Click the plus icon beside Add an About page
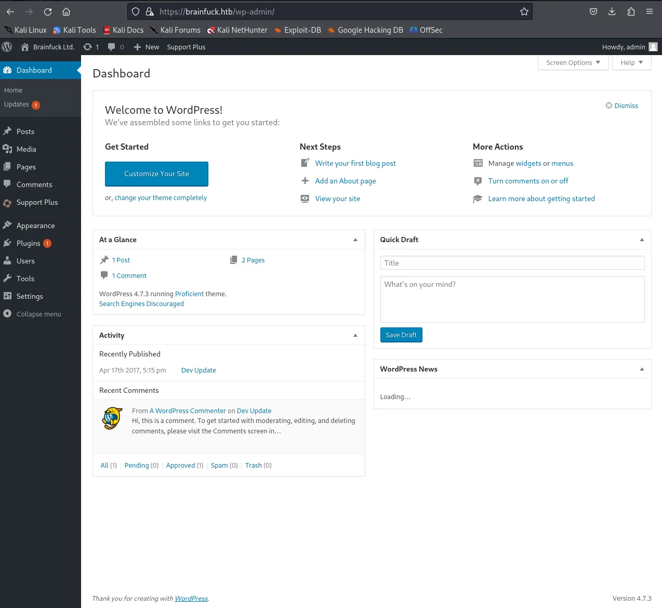The height and width of the screenshot is (608, 662). coord(305,181)
